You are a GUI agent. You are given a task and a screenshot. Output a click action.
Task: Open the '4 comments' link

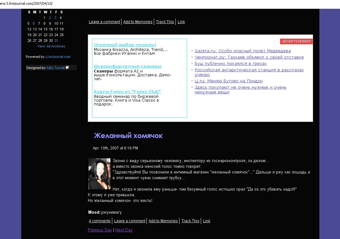click(100, 221)
